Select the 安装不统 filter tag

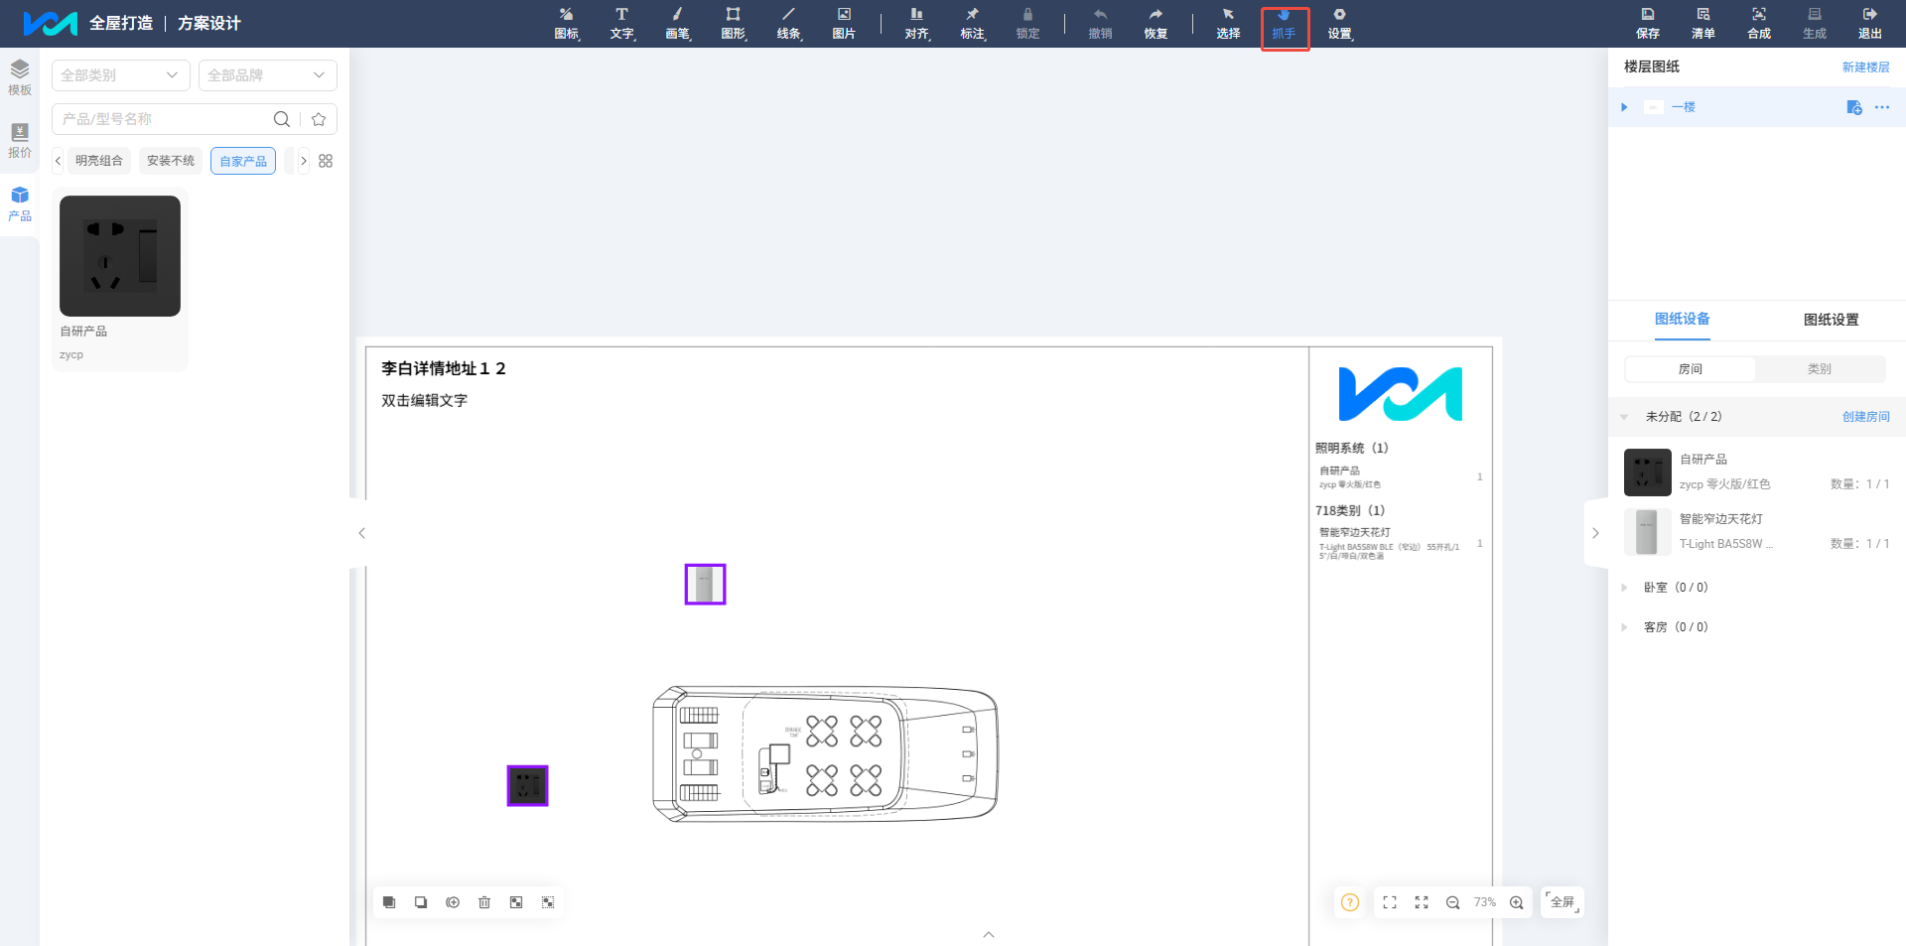(171, 161)
